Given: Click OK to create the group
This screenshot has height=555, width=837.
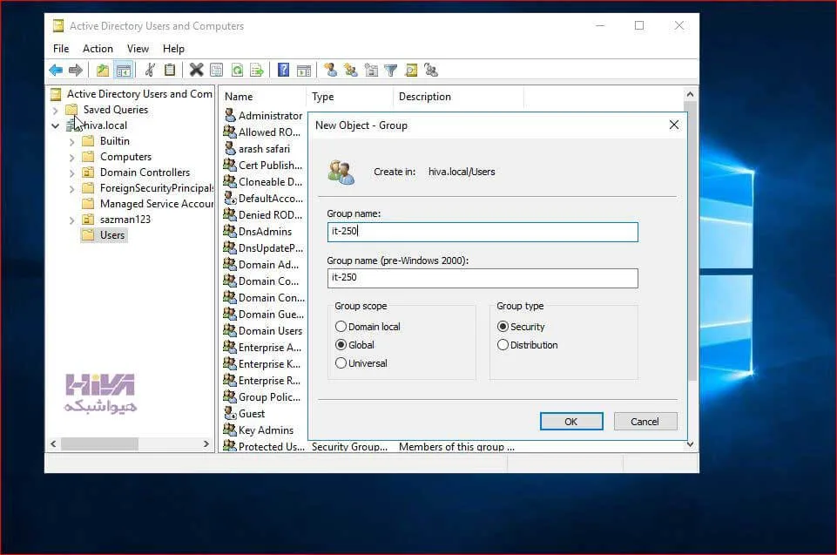Looking at the screenshot, I should [x=571, y=422].
